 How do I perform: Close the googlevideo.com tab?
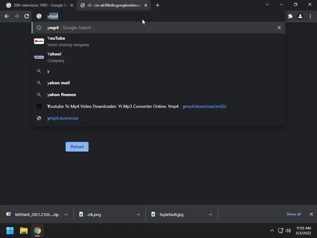[x=146, y=6]
